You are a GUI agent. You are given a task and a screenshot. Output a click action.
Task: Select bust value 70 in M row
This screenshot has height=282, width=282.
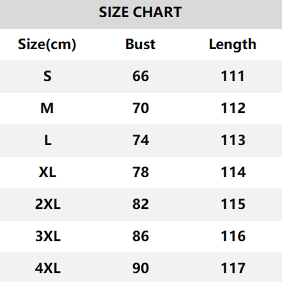pos(141,108)
